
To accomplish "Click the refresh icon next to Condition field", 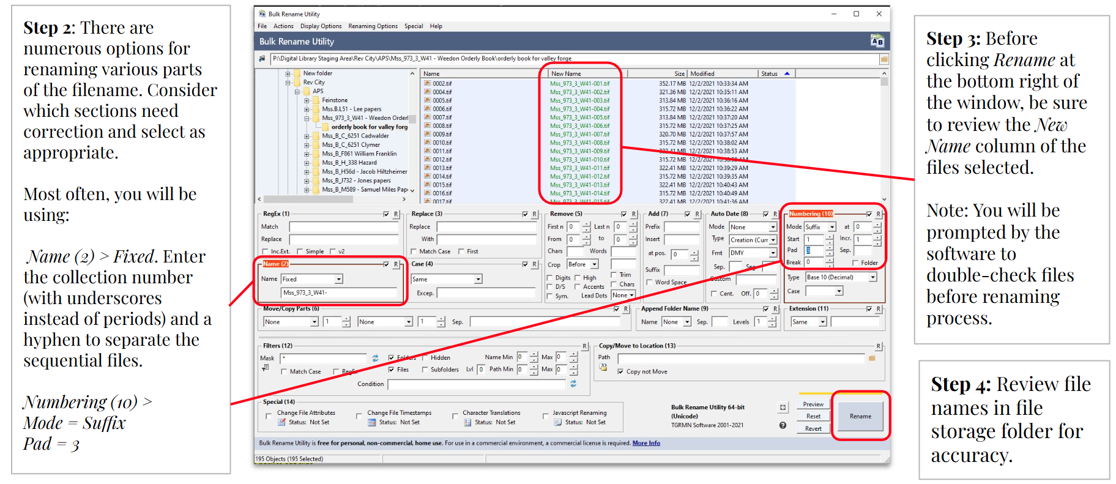I will click(573, 384).
